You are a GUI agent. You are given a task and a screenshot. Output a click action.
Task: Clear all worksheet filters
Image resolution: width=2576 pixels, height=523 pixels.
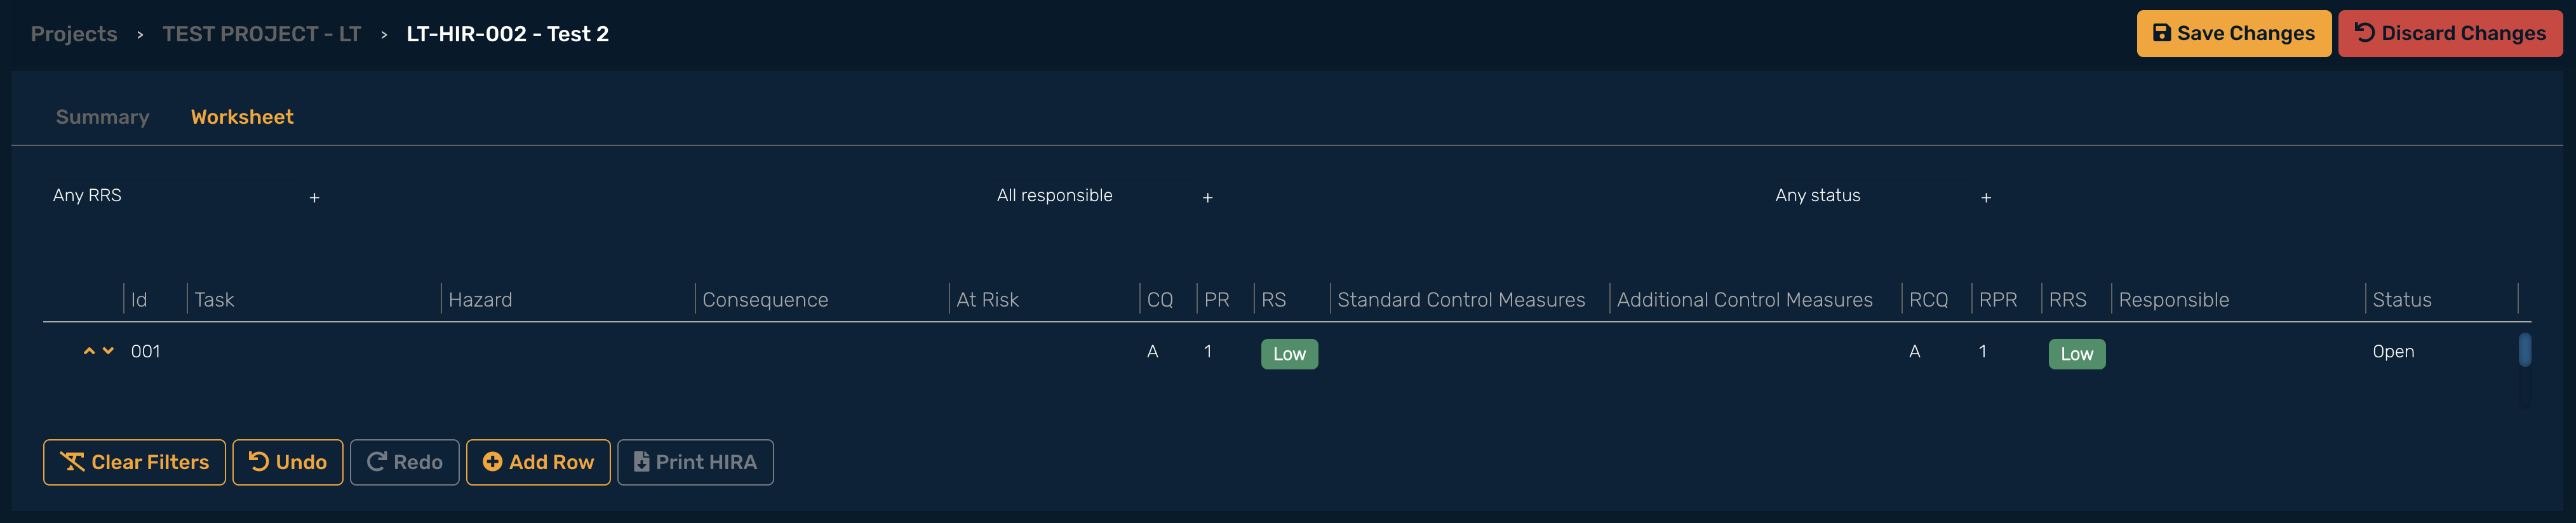pos(134,462)
